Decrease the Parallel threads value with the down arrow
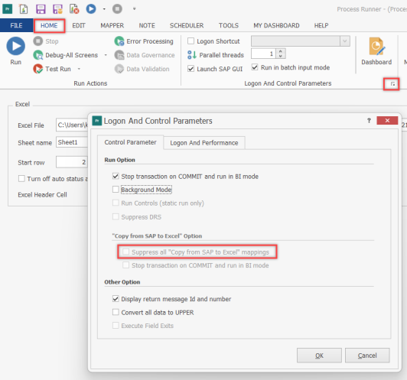This screenshot has height=380, width=407. point(281,56)
